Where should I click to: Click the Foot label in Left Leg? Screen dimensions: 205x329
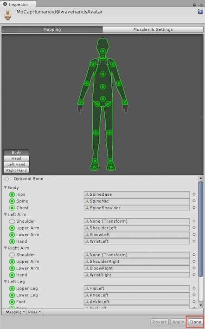tap(21, 302)
